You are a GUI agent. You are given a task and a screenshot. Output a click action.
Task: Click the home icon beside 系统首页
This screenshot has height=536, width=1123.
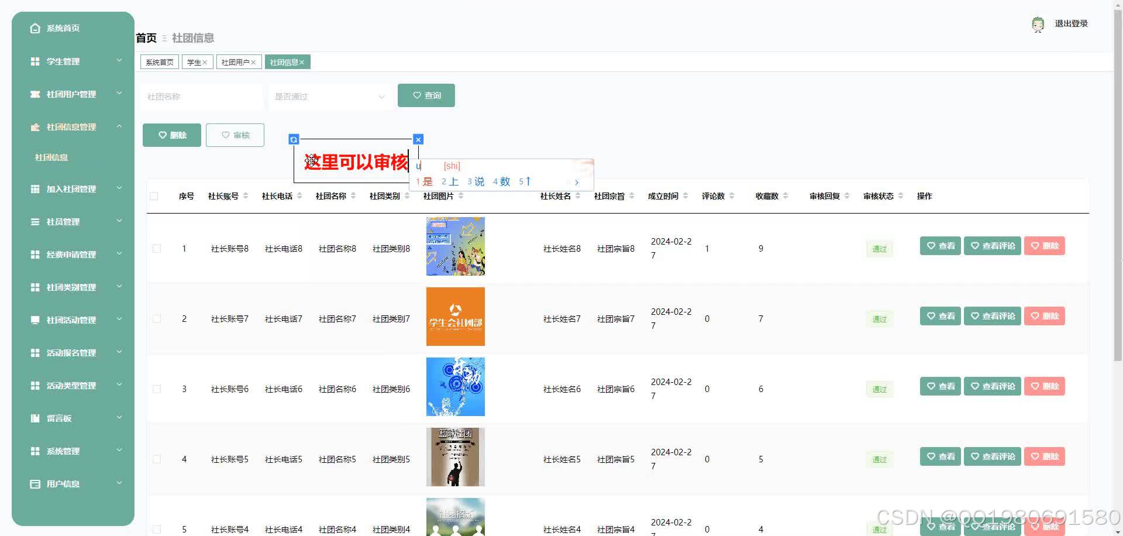pos(35,28)
